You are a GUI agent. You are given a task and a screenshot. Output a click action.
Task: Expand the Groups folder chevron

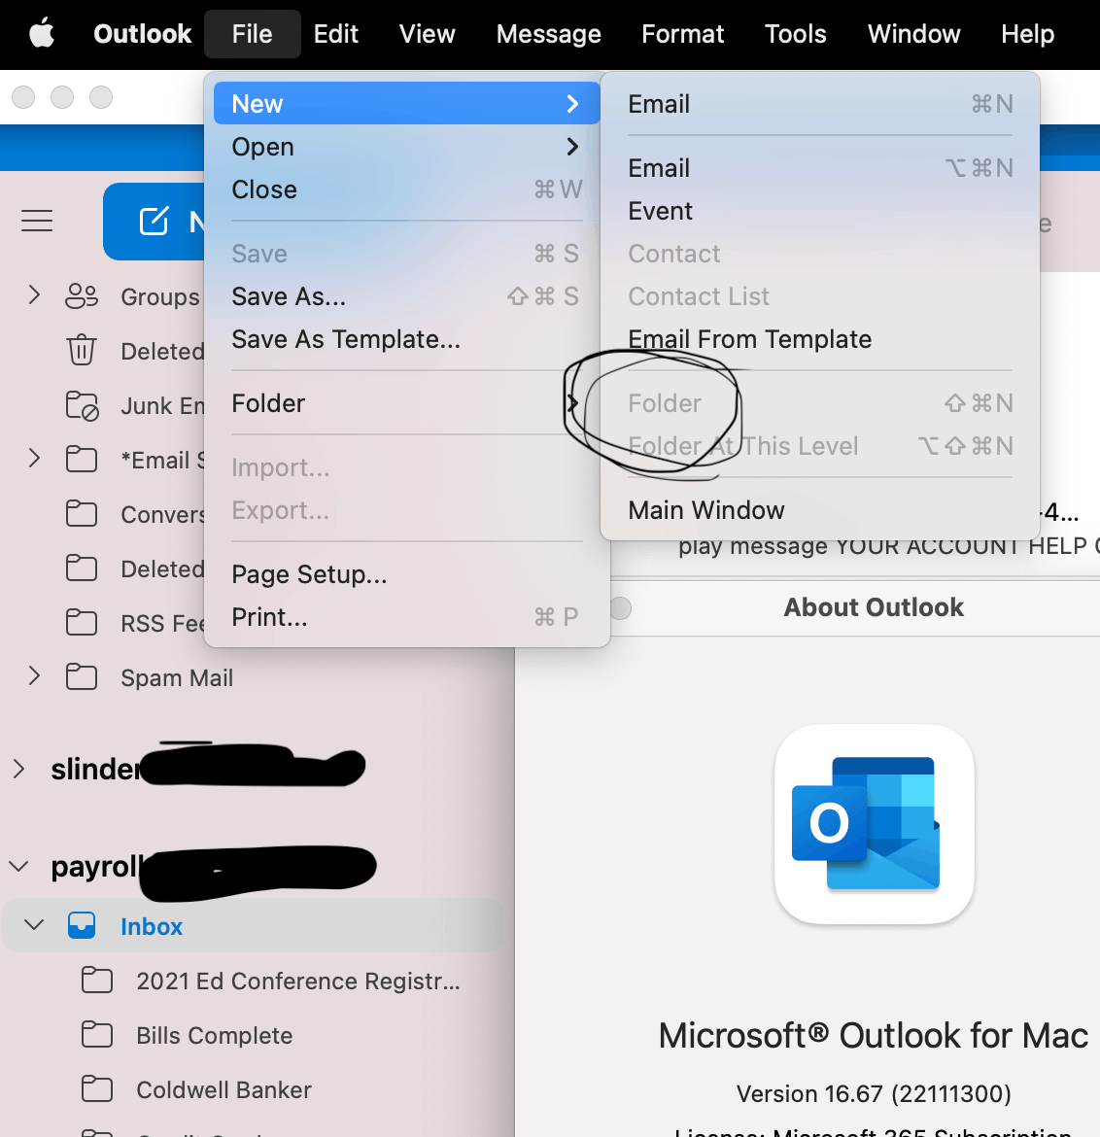33,294
